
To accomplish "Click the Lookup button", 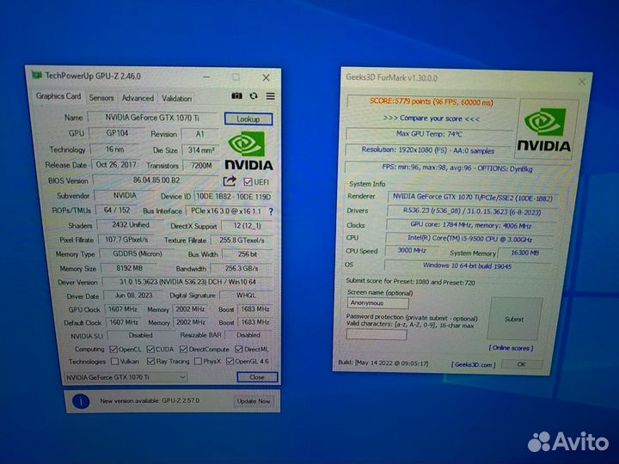I will [x=248, y=119].
